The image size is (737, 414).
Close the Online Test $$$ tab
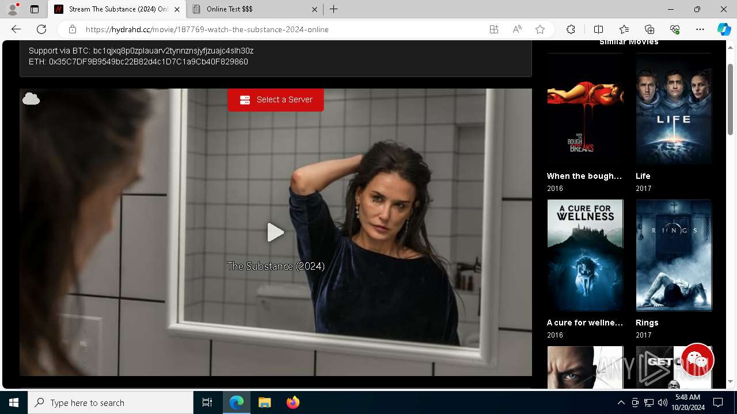pos(314,9)
